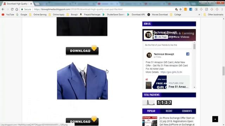Open the Google bookmark
This screenshot has width=225, height=126.
coord(22,15)
